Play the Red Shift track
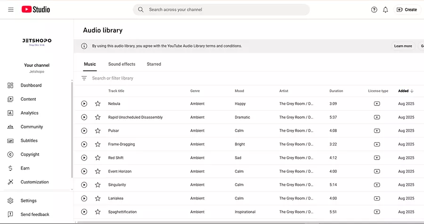The height and width of the screenshot is (224, 424). click(x=84, y=158)
